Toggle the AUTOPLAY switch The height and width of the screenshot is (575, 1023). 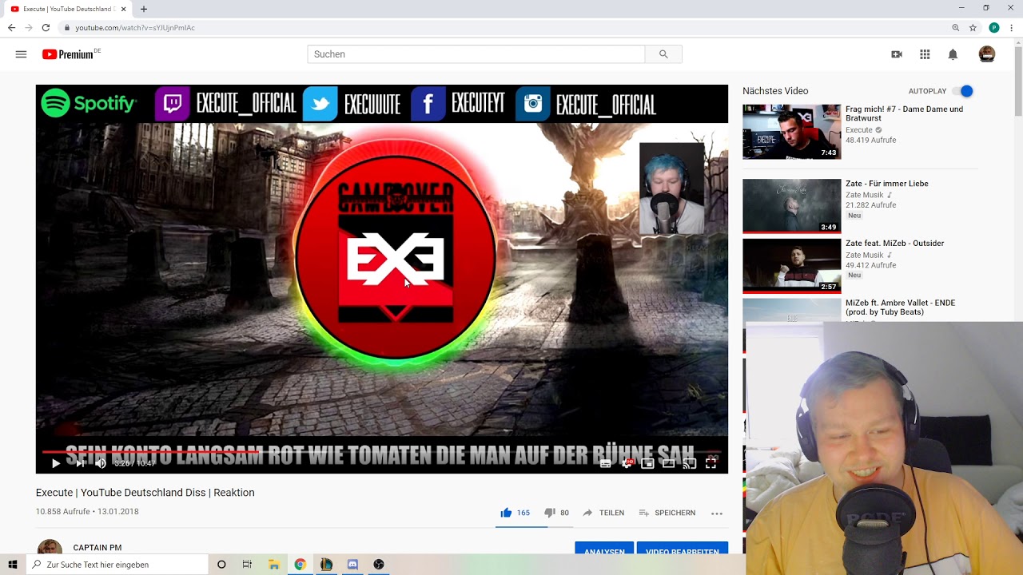coord(964,91)
